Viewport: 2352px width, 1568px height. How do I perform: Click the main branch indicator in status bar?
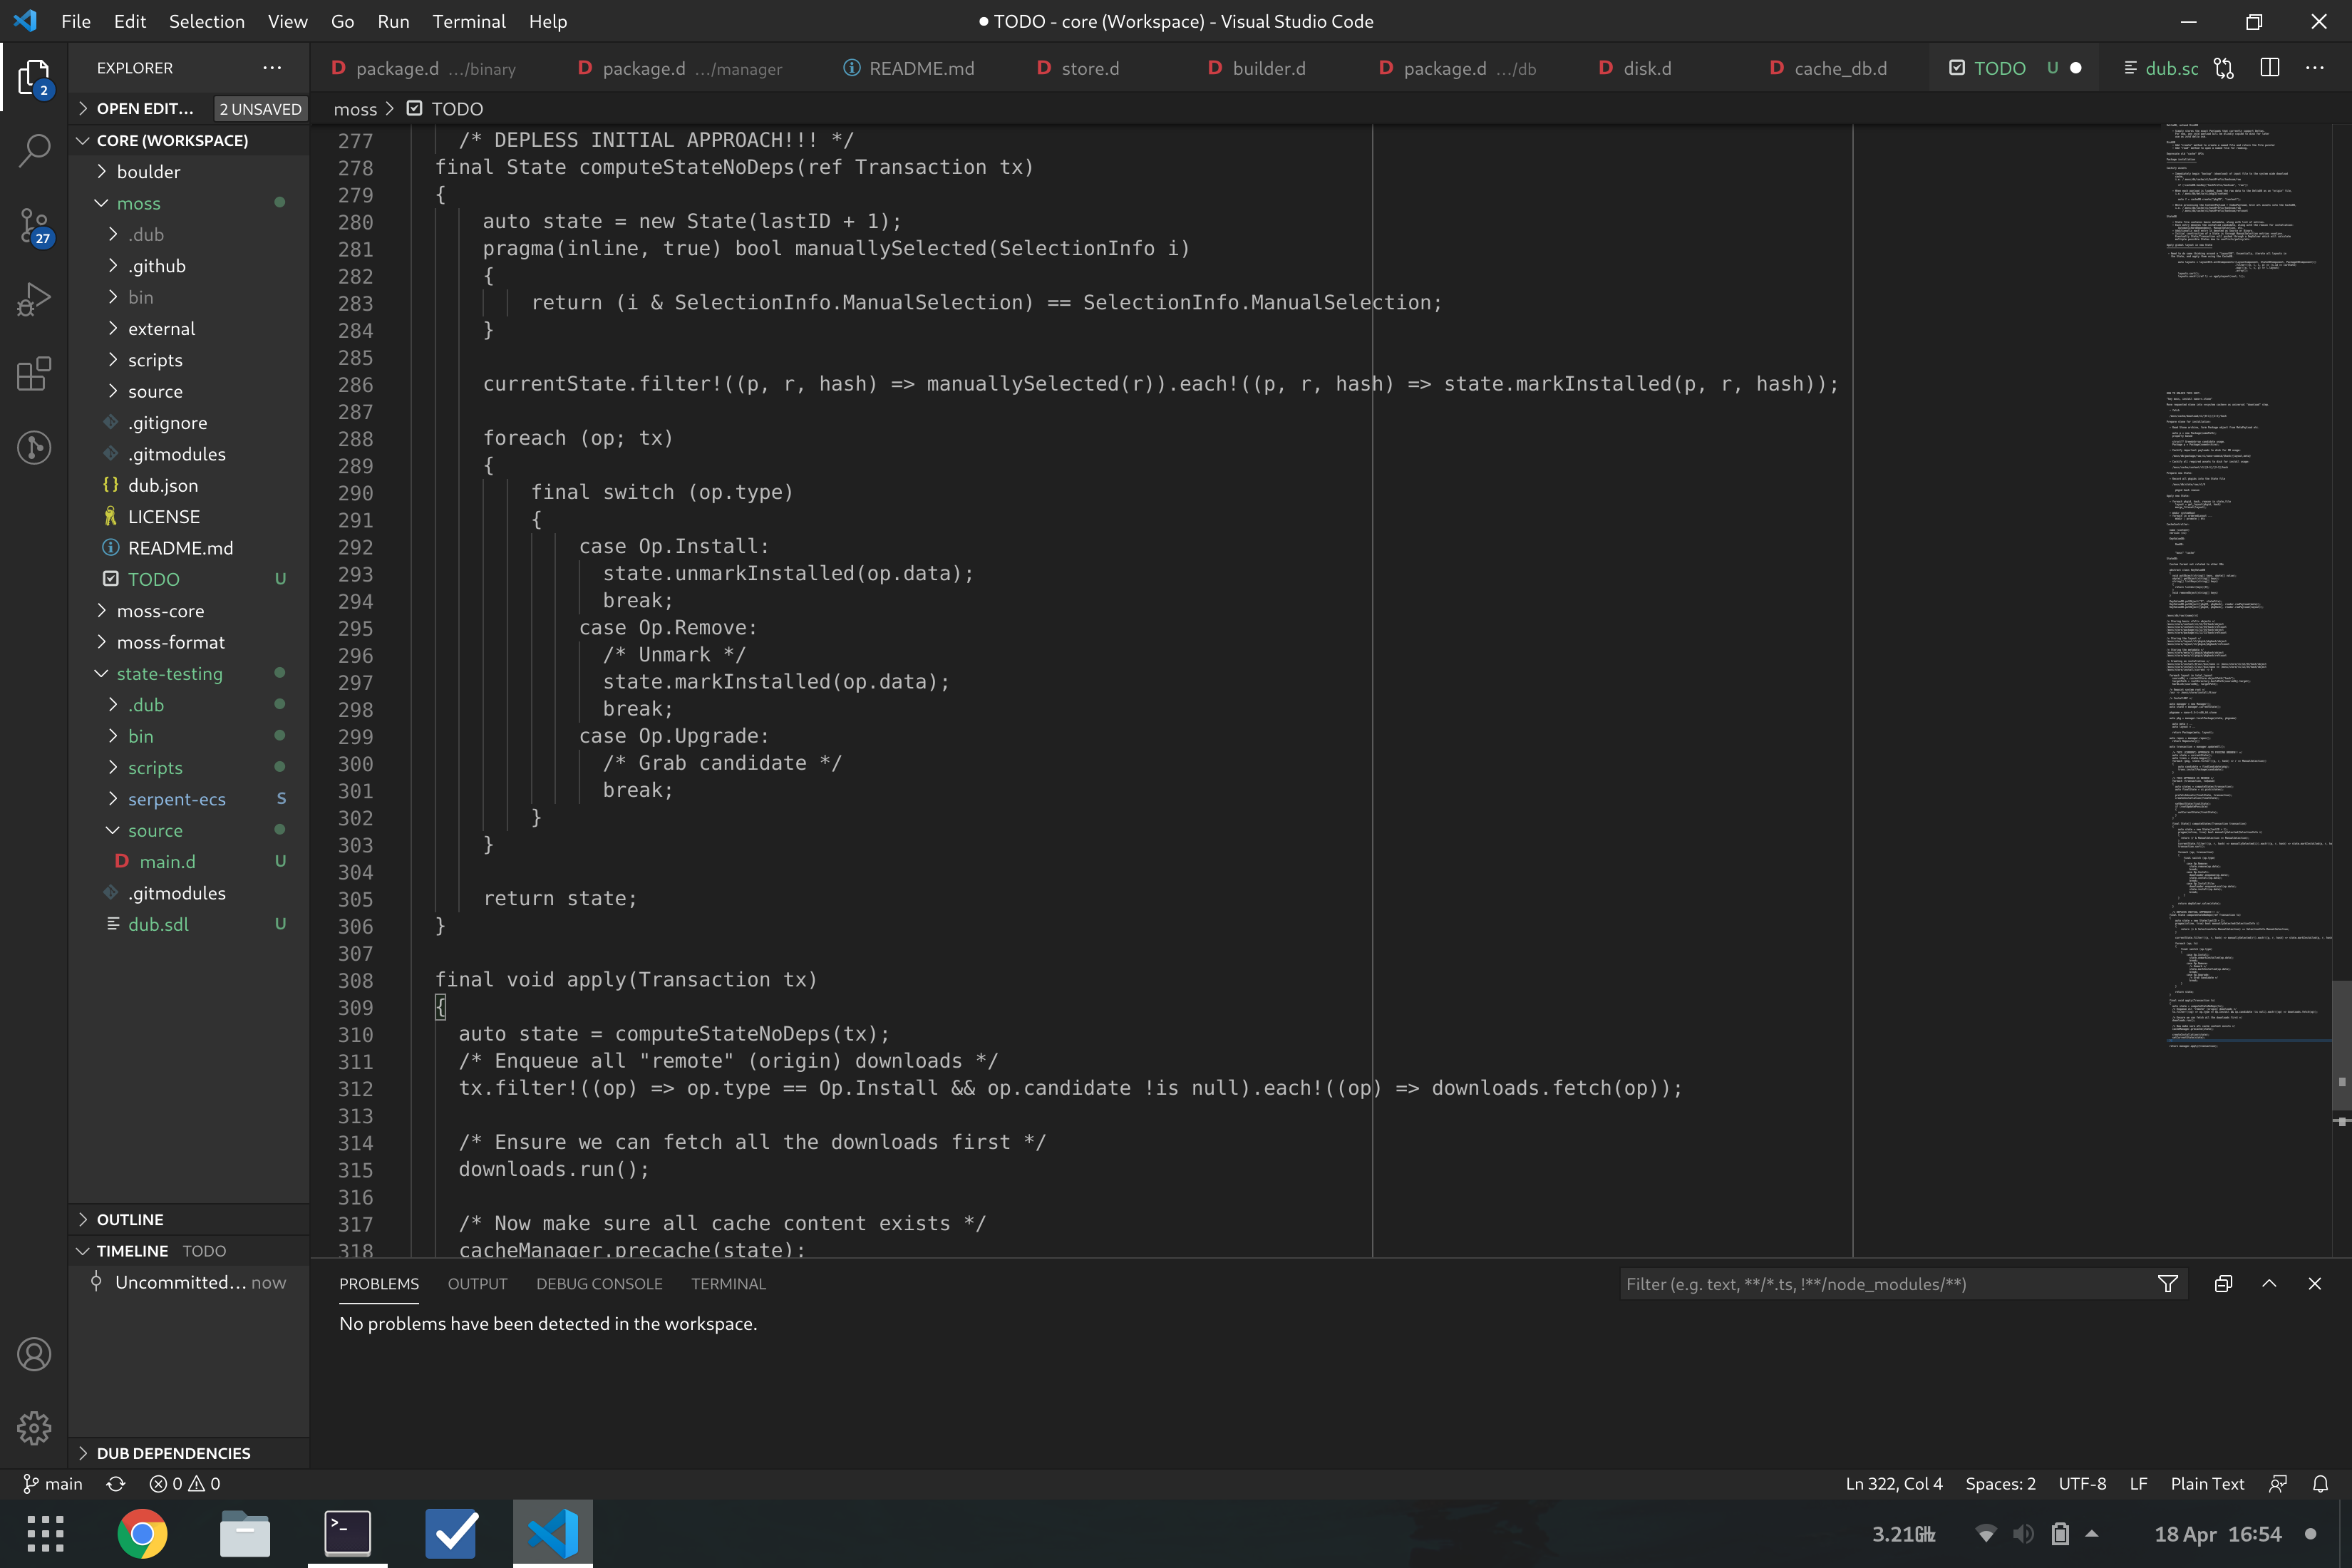(x=52, y=1483)
